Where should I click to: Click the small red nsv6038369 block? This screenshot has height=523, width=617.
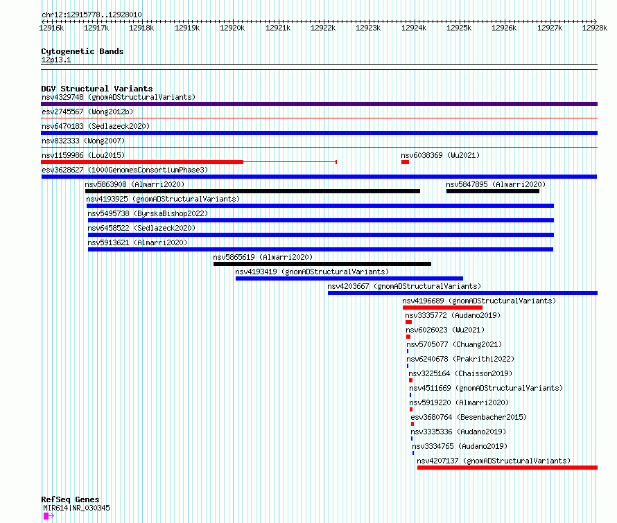tap(406, 162)
